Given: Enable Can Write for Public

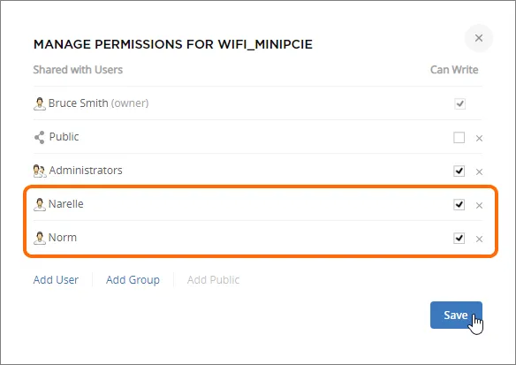Looking at the screenshot, I should 459,137.
